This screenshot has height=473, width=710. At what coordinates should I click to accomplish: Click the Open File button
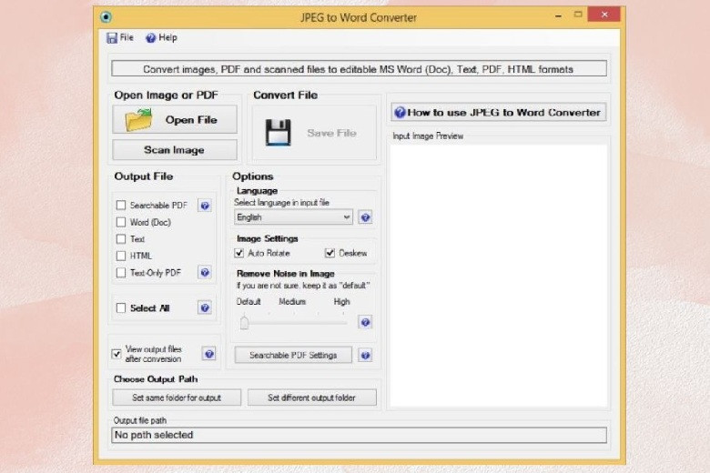[x=175, y=119]
